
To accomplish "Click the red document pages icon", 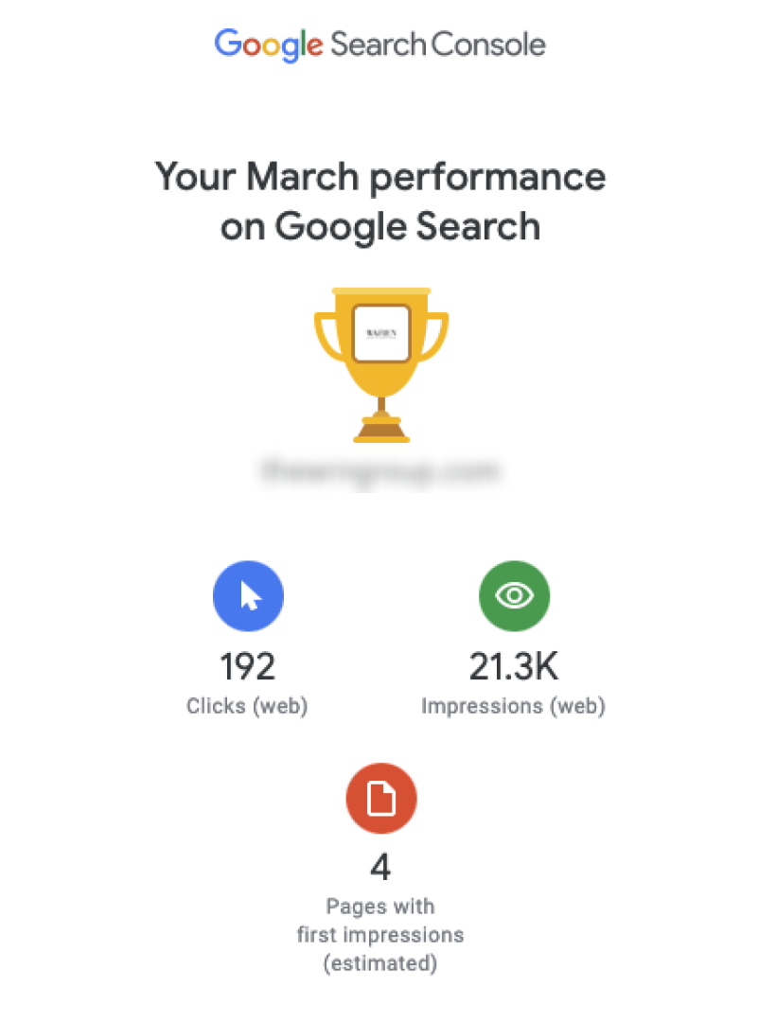I will [x=381, y=799].
